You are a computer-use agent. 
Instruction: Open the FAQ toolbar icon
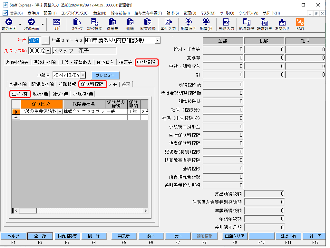coord(300,24)
